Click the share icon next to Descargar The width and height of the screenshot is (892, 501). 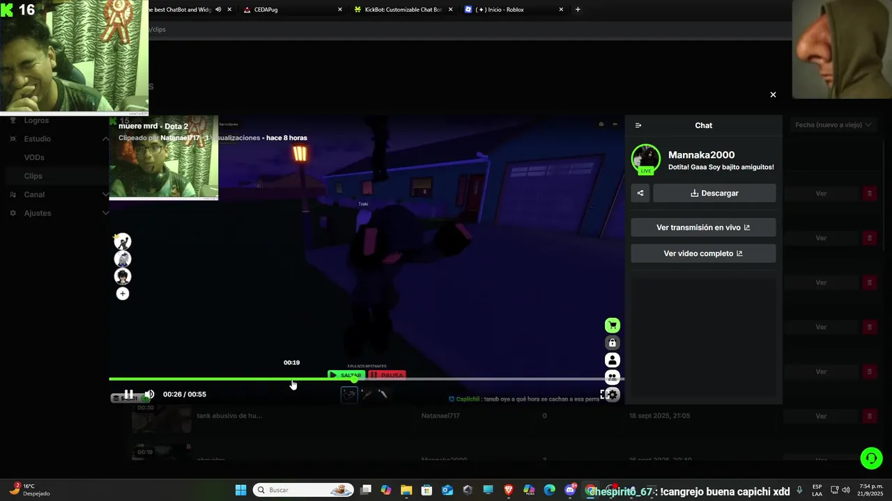[640, 193]
